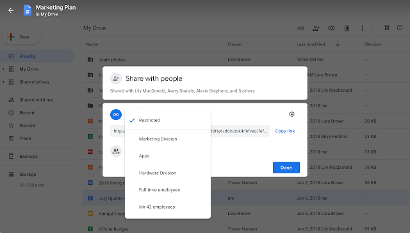Click the preview eye icon
This screenshot has width=410, height=233.
[x=331, y=28]
